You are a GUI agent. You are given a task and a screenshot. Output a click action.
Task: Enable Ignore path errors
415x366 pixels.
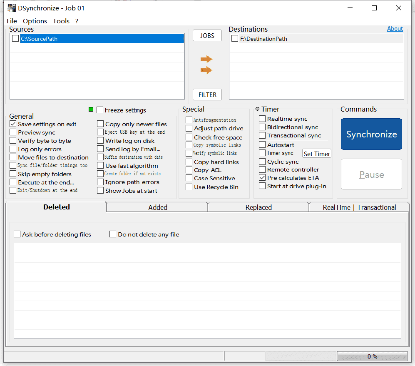[100, 182]
